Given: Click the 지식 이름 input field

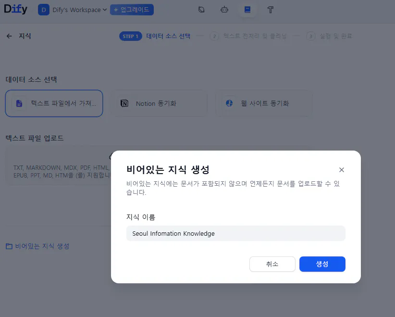Looking at the screenshot, I should 235,233.
